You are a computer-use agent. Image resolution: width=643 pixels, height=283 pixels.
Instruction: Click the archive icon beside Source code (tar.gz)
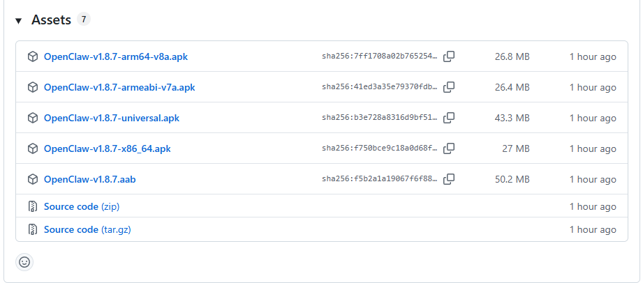pos(32,229)
